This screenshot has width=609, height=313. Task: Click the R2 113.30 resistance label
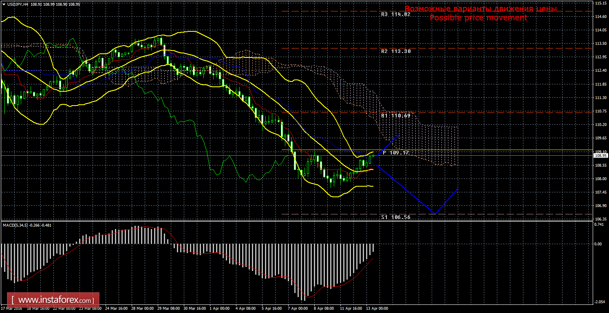(x=396, y=51)
